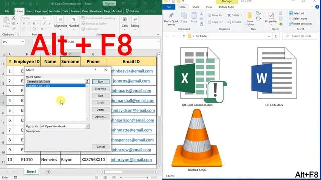Screen dimensions: 321x180
Task: Click the Macro name input field
Action: click(x=55, y=81)
